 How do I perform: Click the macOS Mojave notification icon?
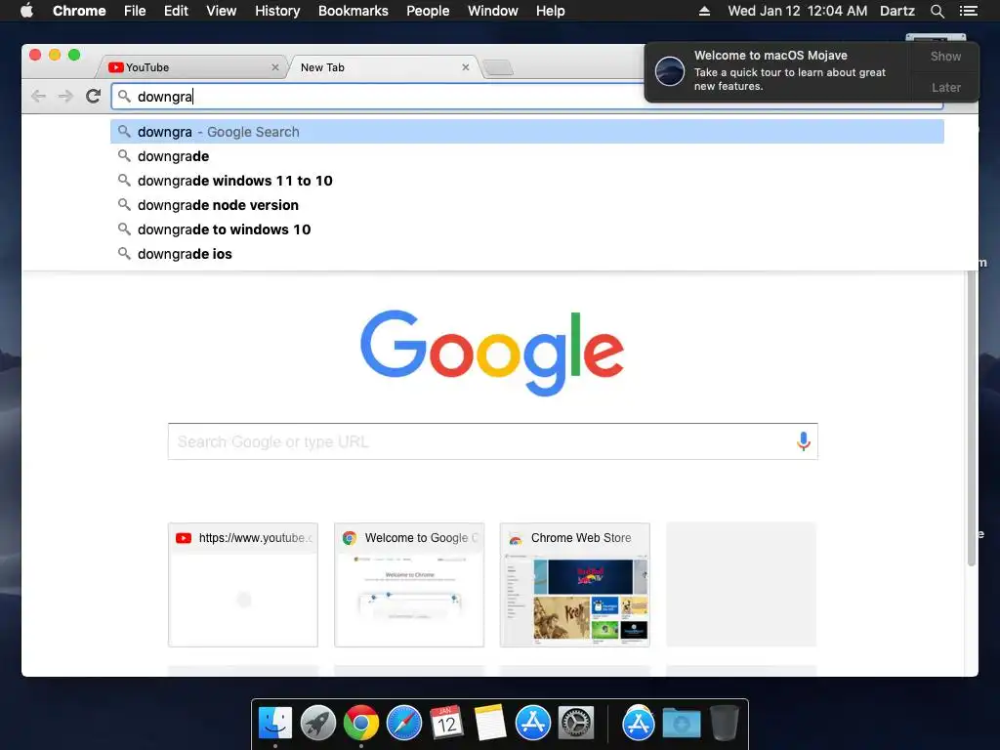pyautogui.click(x=670, y=70)
